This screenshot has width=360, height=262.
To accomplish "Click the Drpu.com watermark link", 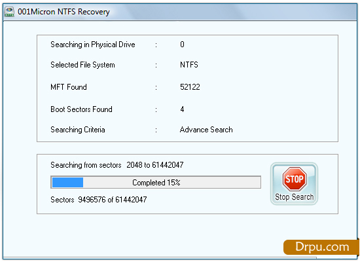I will (x=321, y=247).
